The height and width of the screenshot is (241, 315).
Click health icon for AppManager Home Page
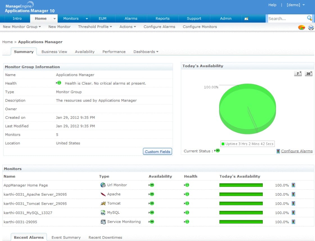point(187,185)
